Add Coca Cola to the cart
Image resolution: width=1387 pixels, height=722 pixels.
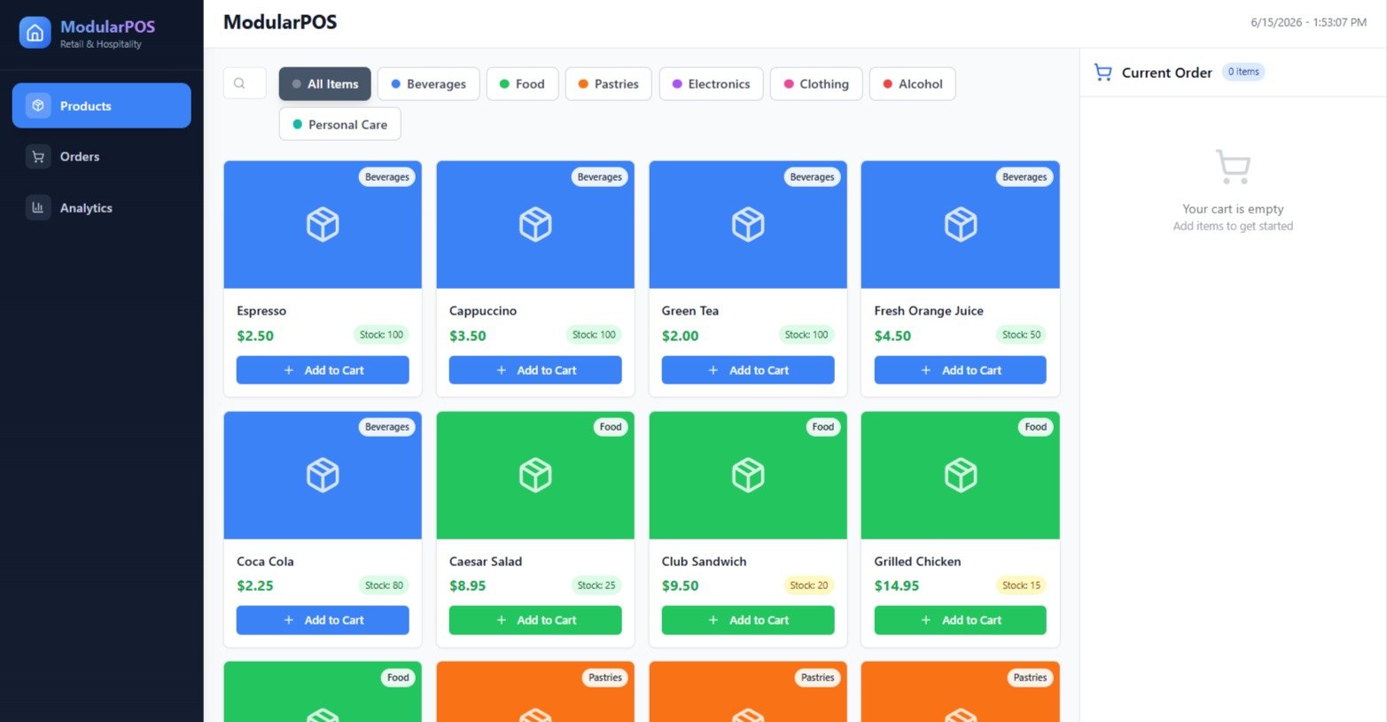coord(323,620)
